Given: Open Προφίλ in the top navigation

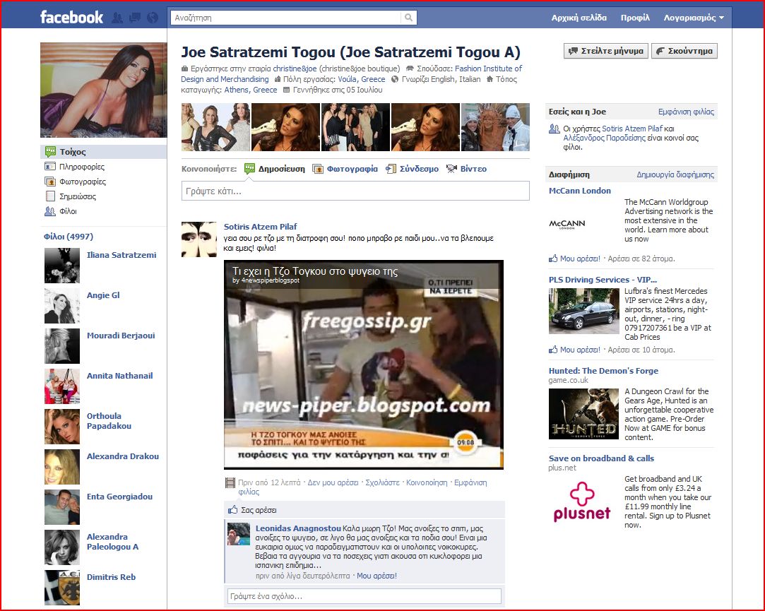Looking at the screenshot, I should coord(635,18).
